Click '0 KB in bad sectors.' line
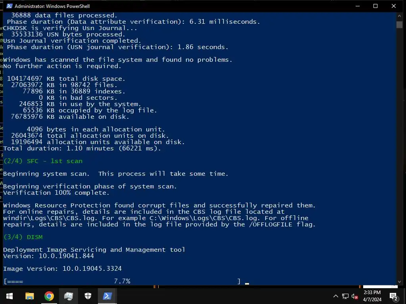The image size is (406, 304). point(78,98)
